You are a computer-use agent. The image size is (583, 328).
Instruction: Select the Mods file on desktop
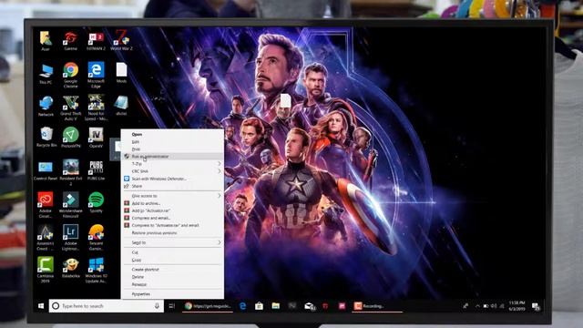121,73
